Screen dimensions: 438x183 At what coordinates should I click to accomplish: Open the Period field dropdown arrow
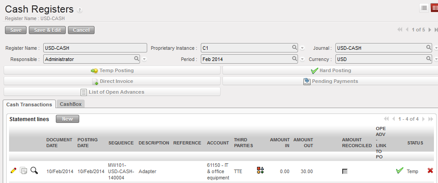[x=303, y=59]
